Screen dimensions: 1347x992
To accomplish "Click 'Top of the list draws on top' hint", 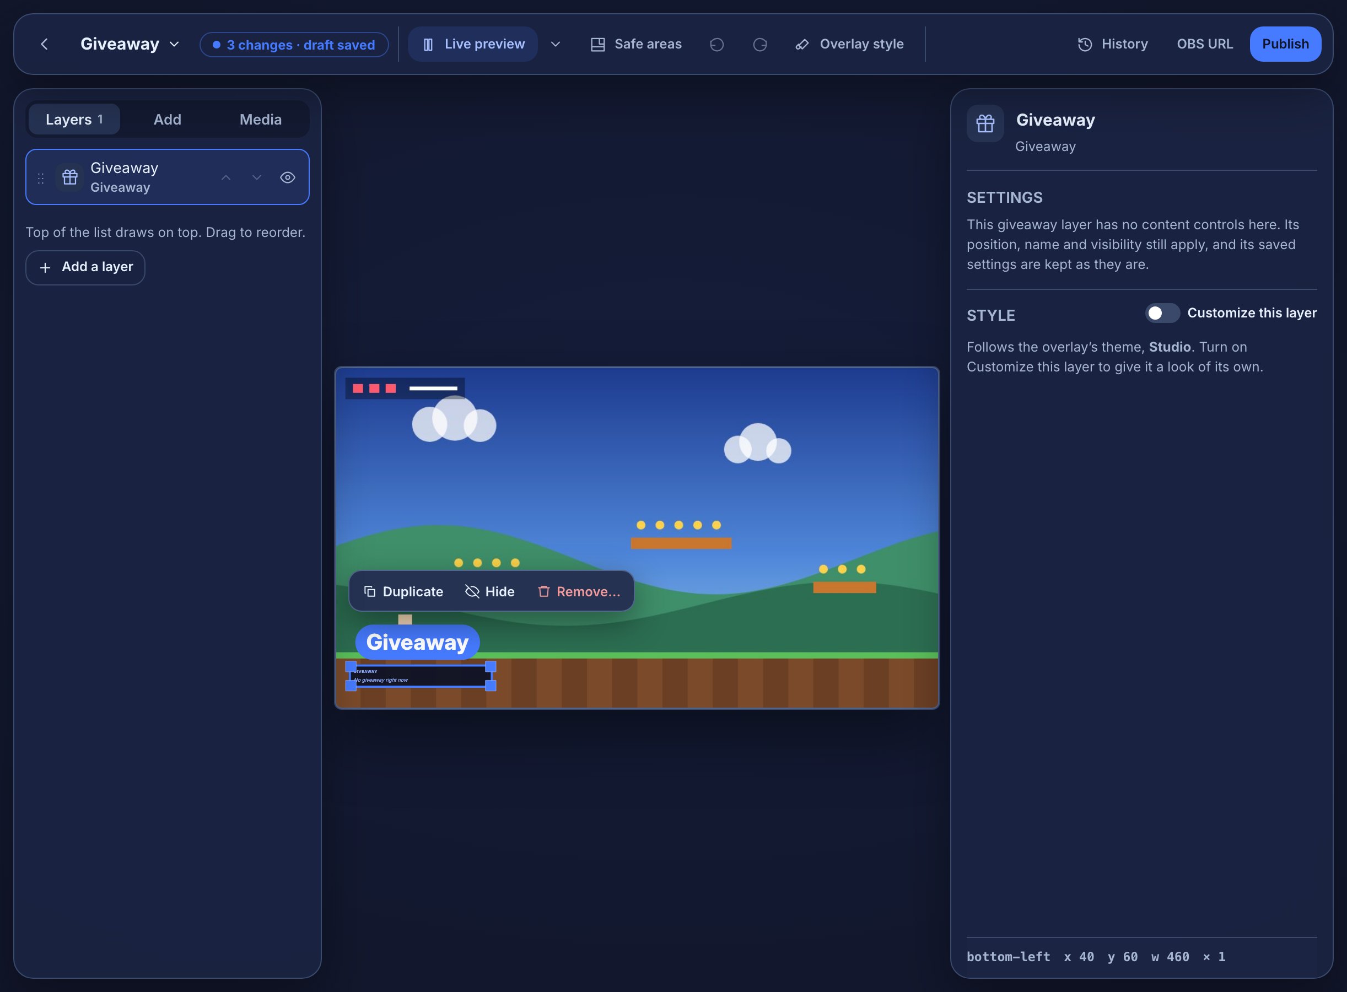I will 165,233.
